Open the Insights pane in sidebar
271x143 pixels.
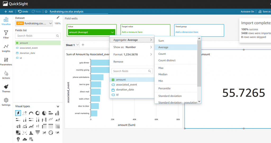coord(6,48)
